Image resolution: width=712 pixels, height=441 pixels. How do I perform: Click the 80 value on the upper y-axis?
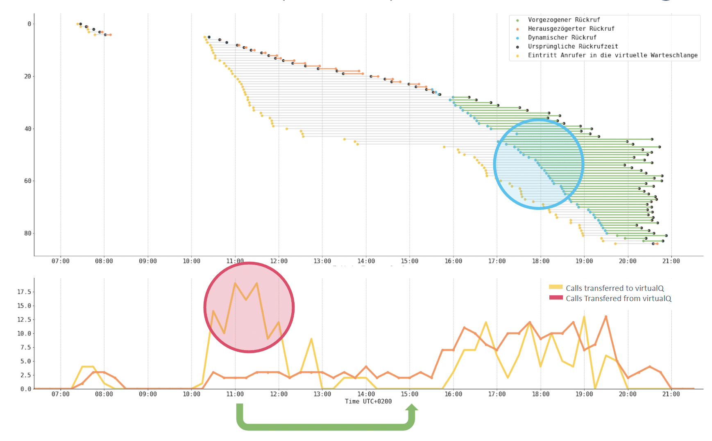point(27,233)
